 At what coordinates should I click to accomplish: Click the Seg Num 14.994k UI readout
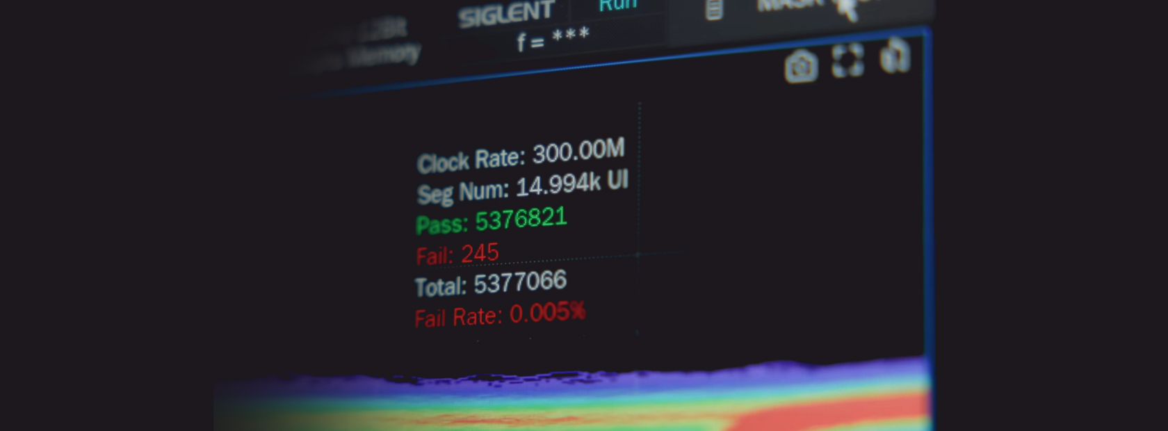[523, 187]
